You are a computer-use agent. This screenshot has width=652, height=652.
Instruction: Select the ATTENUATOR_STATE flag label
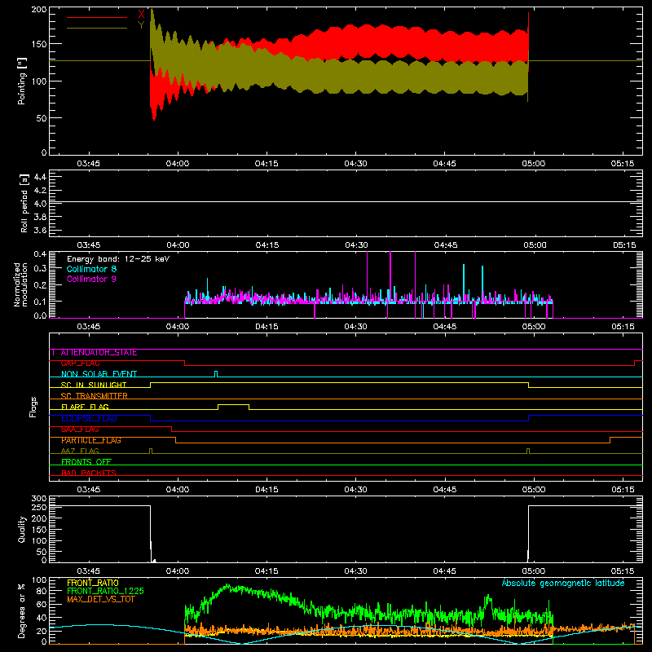click(x=99, y=353)
